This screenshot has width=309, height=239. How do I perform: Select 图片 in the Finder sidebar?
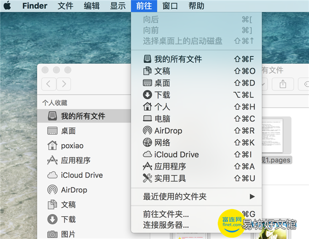(x=84, y=234)
